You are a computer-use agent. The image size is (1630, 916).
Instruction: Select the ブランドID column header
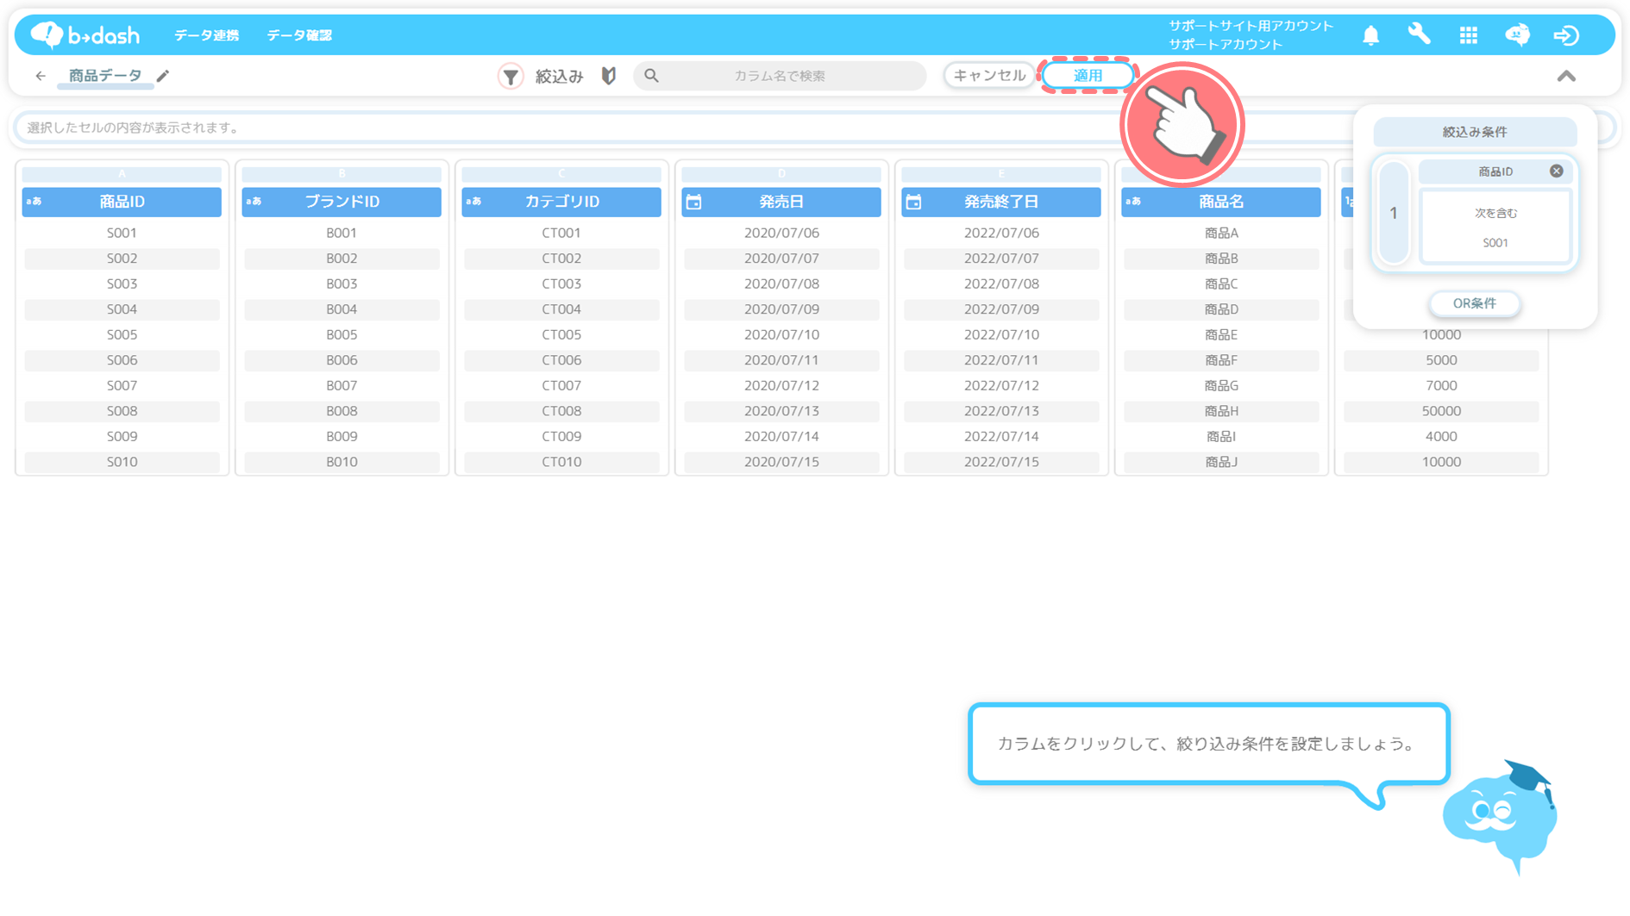(x=342, y=202)
